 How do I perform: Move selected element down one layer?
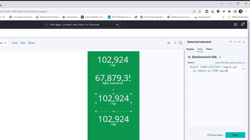239,42
